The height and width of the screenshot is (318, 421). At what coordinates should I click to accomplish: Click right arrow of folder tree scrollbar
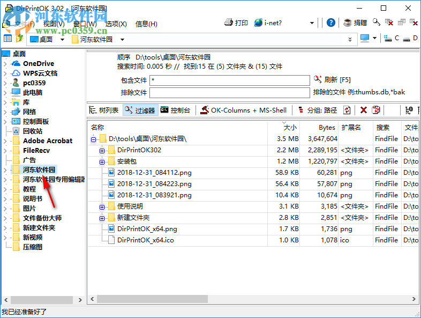tap(80, 300)
